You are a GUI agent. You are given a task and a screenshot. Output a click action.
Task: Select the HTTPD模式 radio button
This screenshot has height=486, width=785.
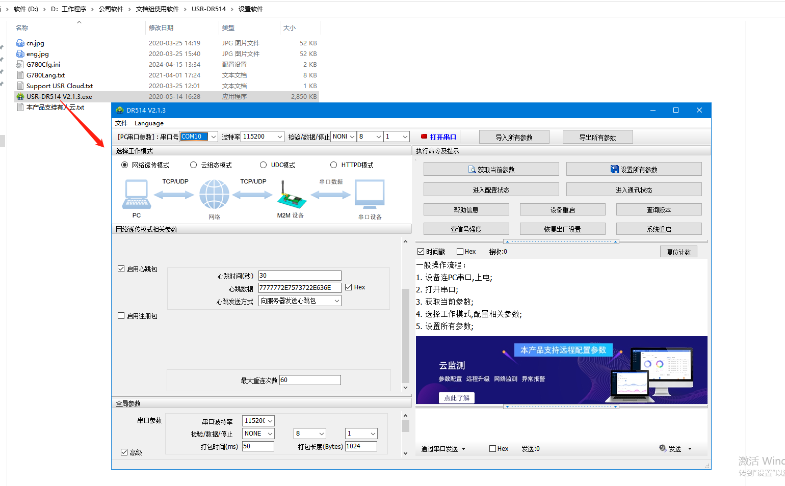coord(334,165)
